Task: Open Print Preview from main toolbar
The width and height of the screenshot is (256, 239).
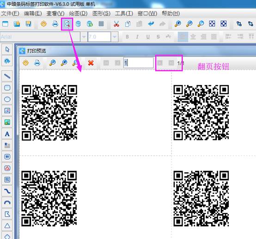Action: (67, 24)
